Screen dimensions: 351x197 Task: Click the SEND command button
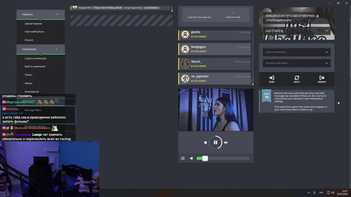[271, 79]
